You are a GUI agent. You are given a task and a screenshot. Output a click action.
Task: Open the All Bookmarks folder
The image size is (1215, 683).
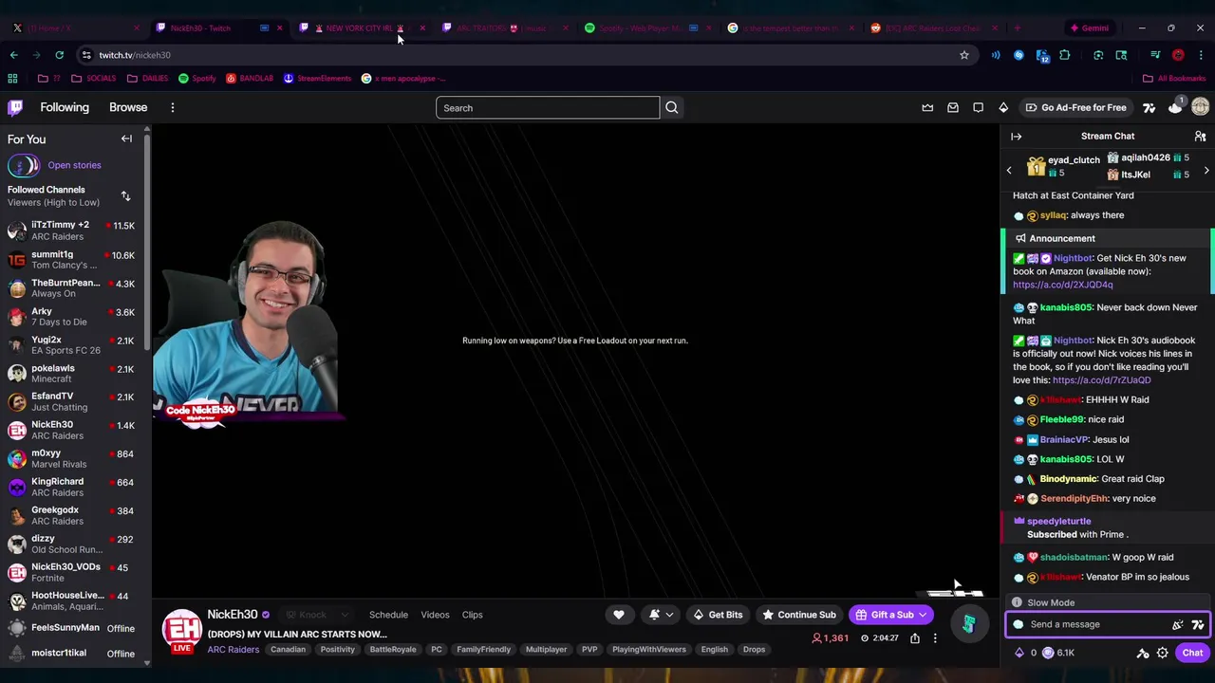tap(1174, 79)
